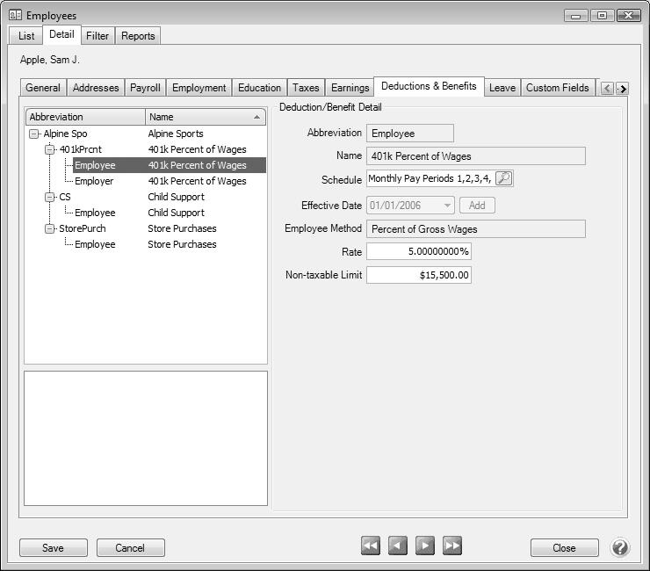Select the Child Support Employee row
This screenshot has width=650, height=571.
[95, 213]
